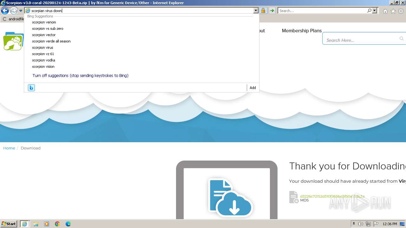Click the taskbar clock 12:36 PM
This screenshot has height=228, width=406.
coord(390,224)
